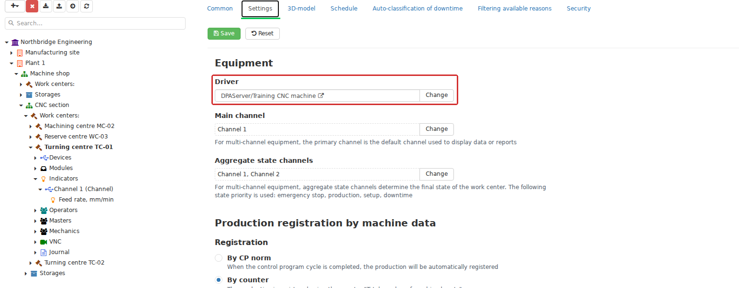Select "Feed rate, mm/min" tree item text
Viewport: 739px width, 288px height.
point(86,200)
